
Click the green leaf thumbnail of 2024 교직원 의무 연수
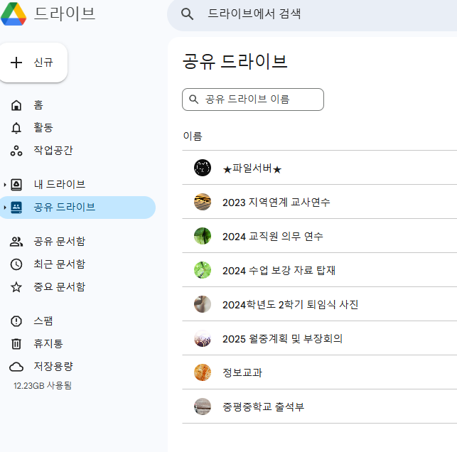[x=203, y=236]
